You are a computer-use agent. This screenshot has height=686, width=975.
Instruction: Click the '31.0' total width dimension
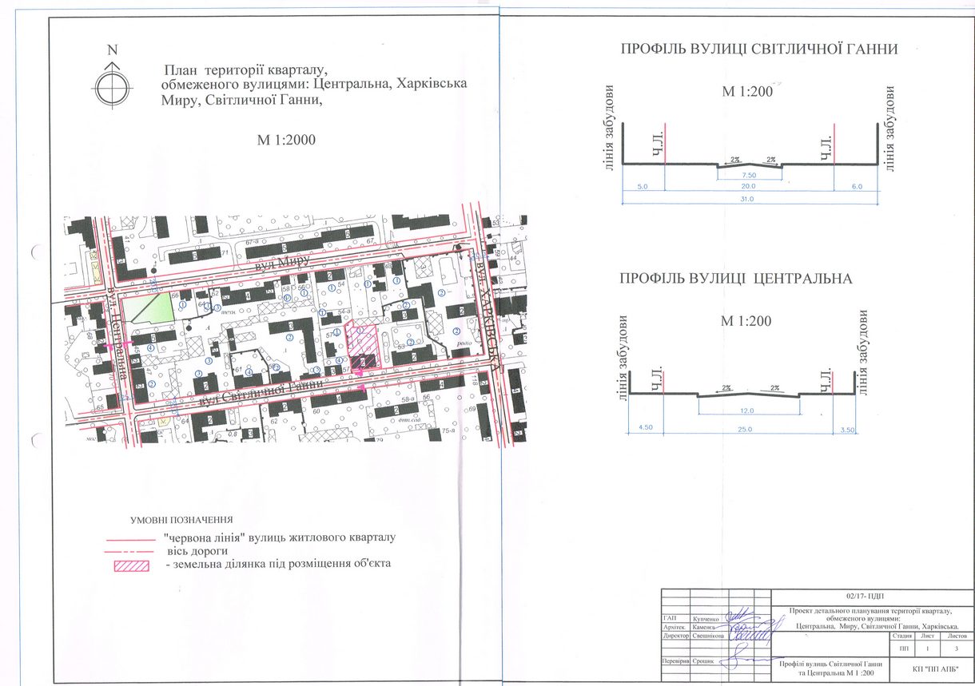click(748, 199)
